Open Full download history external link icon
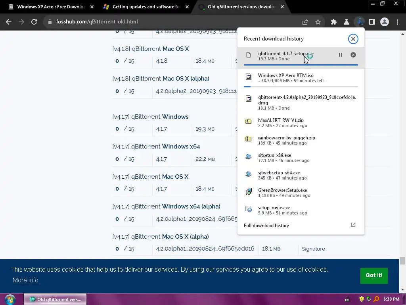 tap(353, 225)
